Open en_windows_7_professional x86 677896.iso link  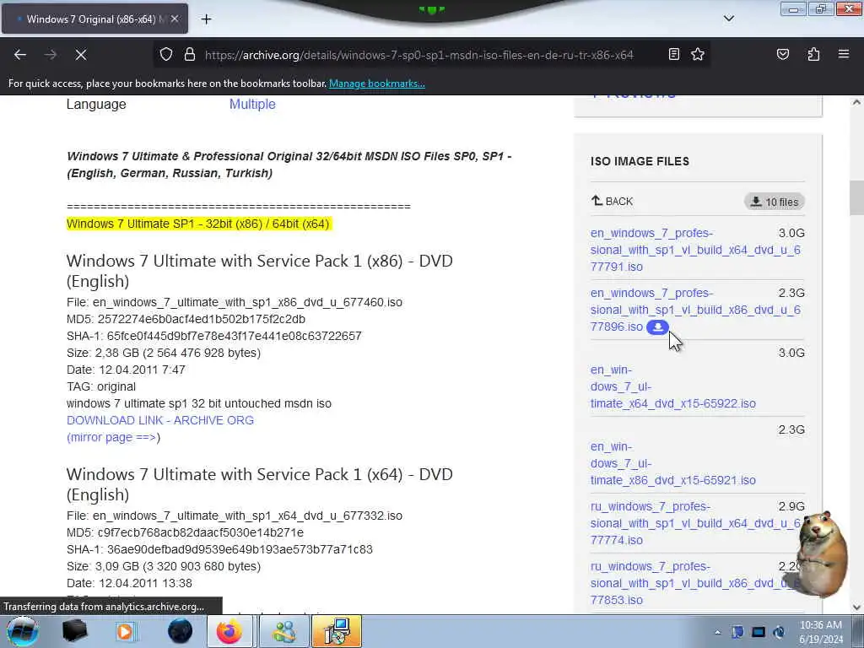[x=695, y=310]
